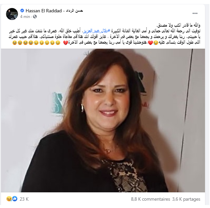Click the loudly crying emoji at post end
210x208 pixels.
coord(14,43)
